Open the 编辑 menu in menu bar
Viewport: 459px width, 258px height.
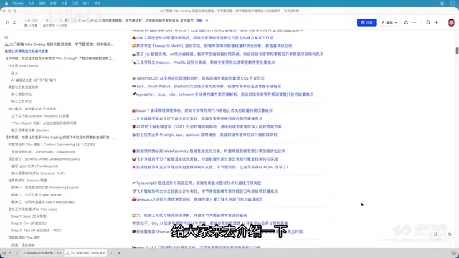pos(42,4)
